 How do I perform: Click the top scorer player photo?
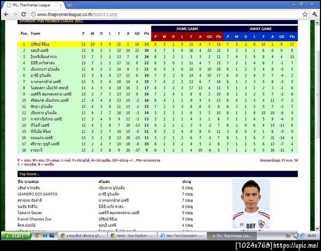tap(251, 204)
